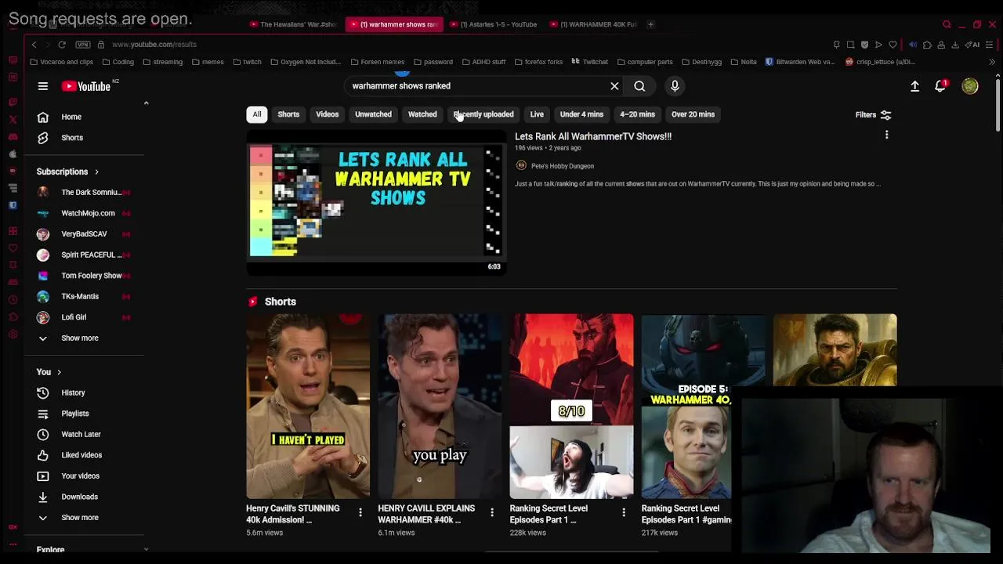
Task: Open options for Ranking Secret Level 228k-views short
Action: 623,512
